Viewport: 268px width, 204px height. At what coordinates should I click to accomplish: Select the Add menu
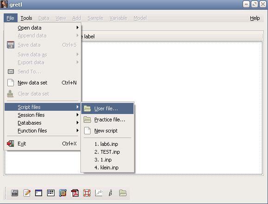[x=77, y=18]
